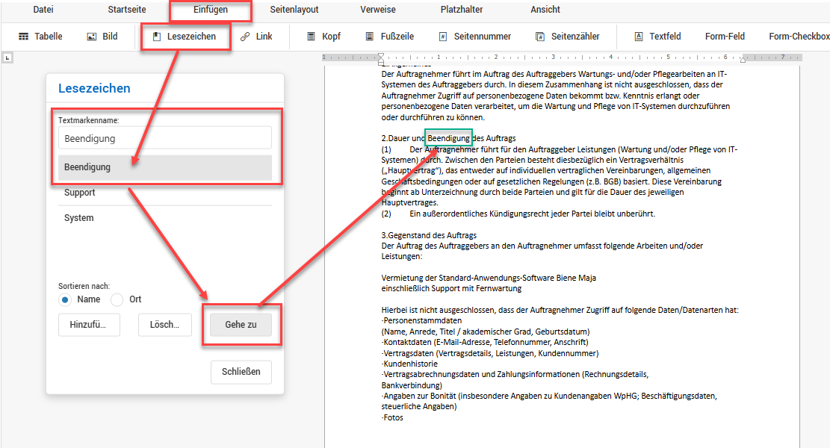Click the Lesezeichen panel title
Image resolution: width=830 pixels, height=448 pixels.
pyautogui.click(x=94, y=88)
